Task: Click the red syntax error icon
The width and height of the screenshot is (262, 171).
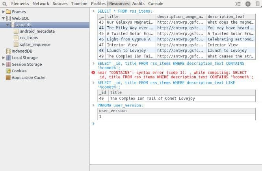Action: (x=93, y=73)
